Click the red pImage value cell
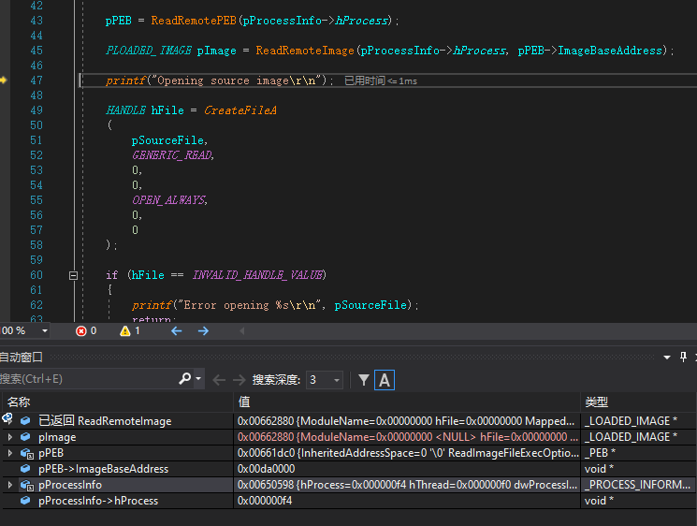 coord(407,437)
